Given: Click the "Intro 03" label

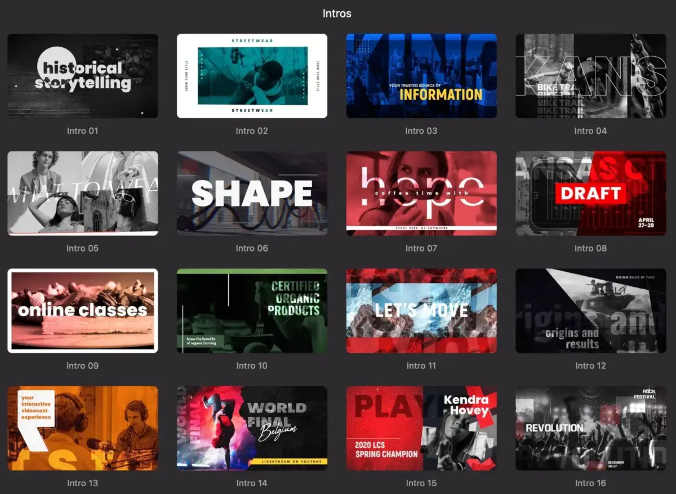Looking at the screenshot, I should click(x=421, y=131).
